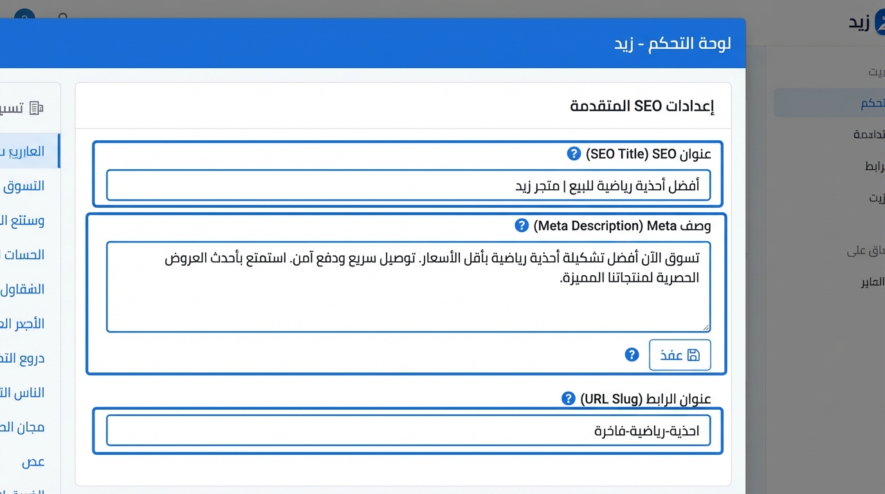
Task: Click the help icon for URL Slug
Action: tap(569, 398)
